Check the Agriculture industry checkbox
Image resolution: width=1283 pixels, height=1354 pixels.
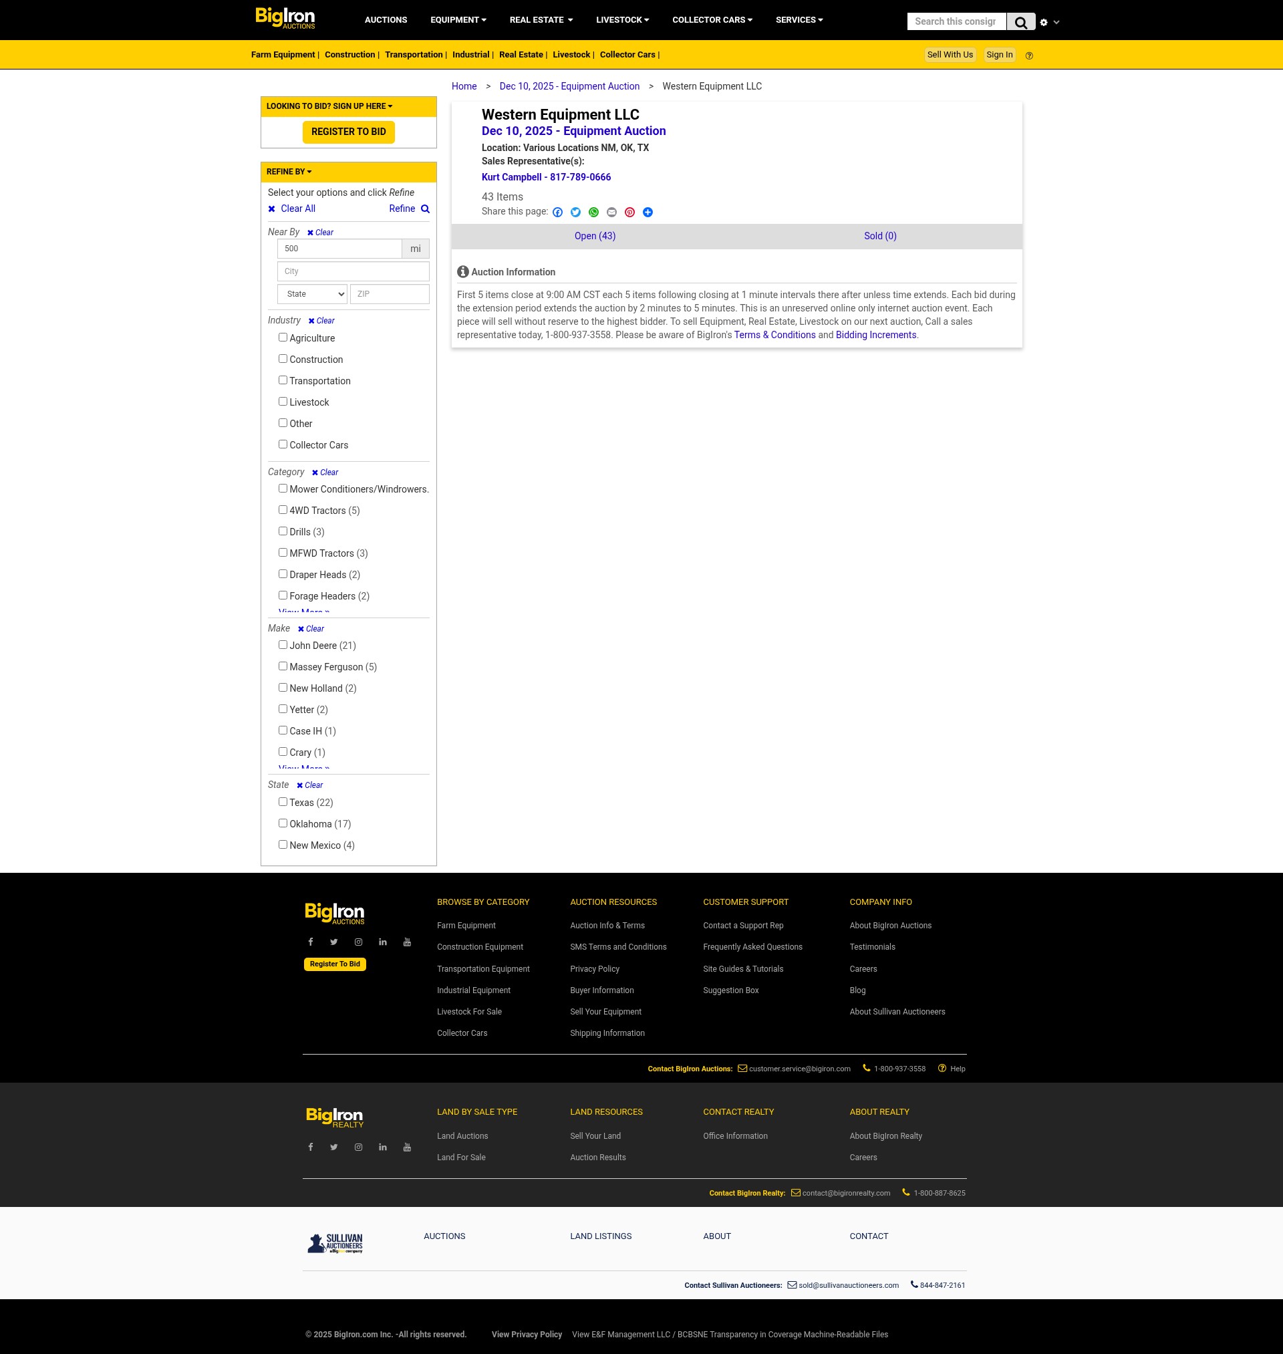click(x=283, y=337)
